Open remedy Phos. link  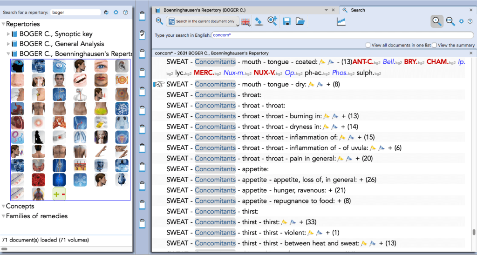(340, 73)
